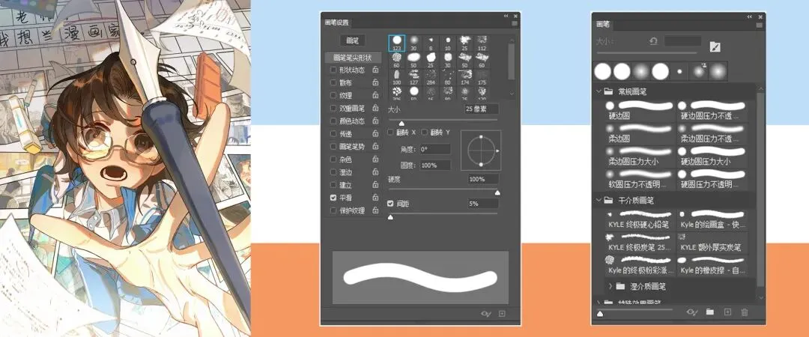809x337 pixels.
Task: Click thumbnail size slider in Brushes footer
Action: pyautogui.click(x=600, y=313)
